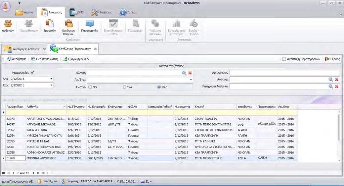Open the Ρυθμίσεις ribbon tab
Screen dimensions: 344x186
[101, 12]
